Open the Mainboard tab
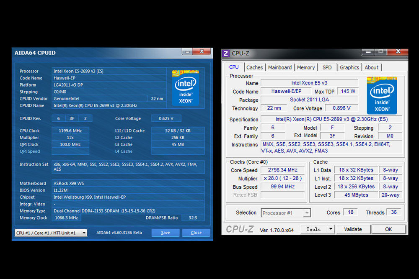The width and height of the screenshot is (419, 279). click(x=280, y=67)
